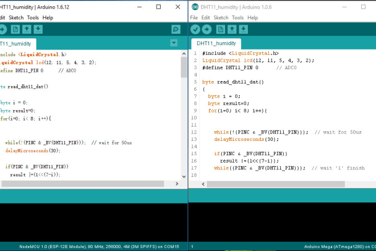Click horizontal scrollbar thumb in Arduino 1.6.12 editor
The height and width of the screenshot is (251, 376).
pyautogui.click(x=83, y=184)
